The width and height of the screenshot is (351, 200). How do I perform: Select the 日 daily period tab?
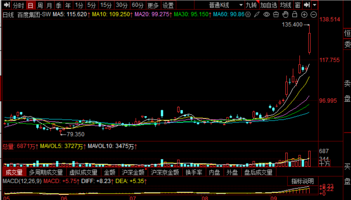pos(31,5)
